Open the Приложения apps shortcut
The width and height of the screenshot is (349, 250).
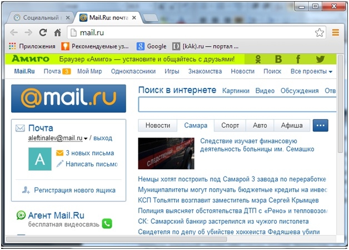[32, 46]
